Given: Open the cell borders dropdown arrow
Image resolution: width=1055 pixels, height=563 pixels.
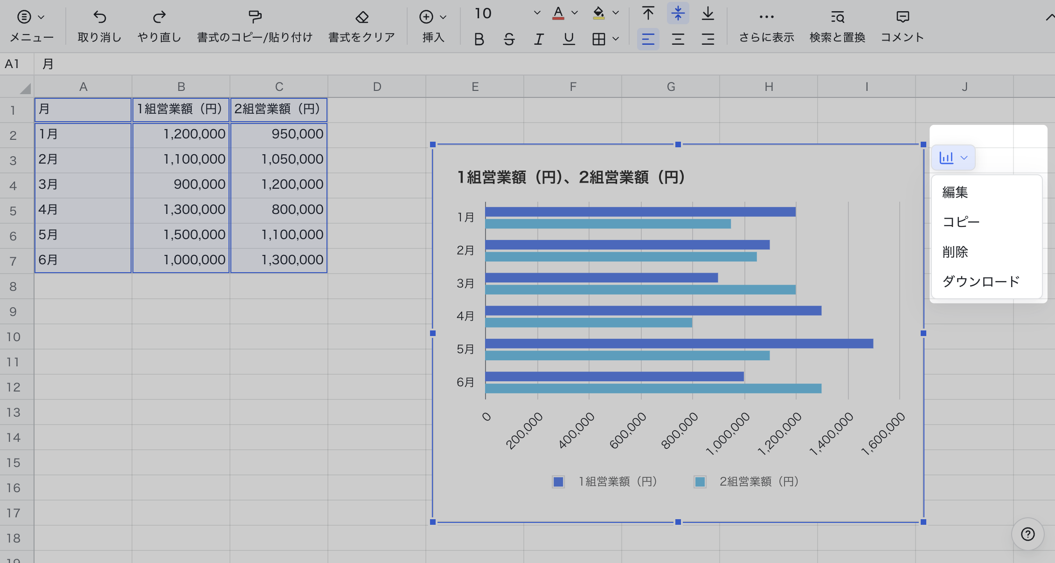Looking at the screenshot, I should (x=616, y=39).
